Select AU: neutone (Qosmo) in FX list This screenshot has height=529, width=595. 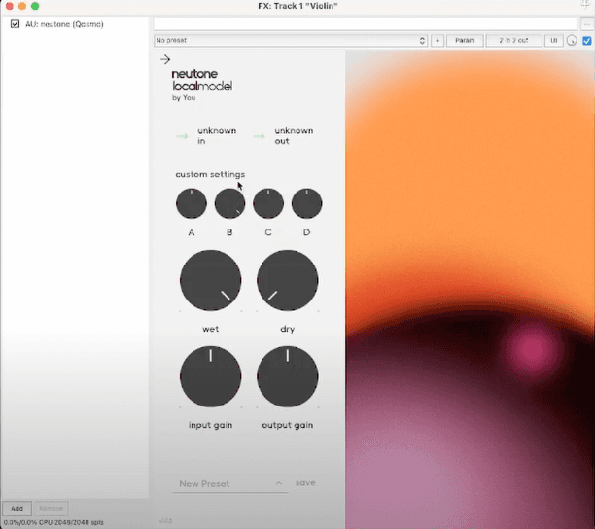click(64, 24)
